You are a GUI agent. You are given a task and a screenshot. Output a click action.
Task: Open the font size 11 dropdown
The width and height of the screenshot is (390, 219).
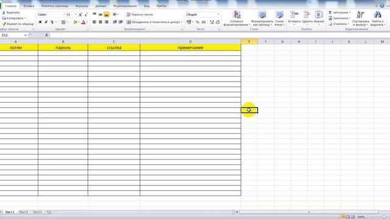click(x=76, y=15)
